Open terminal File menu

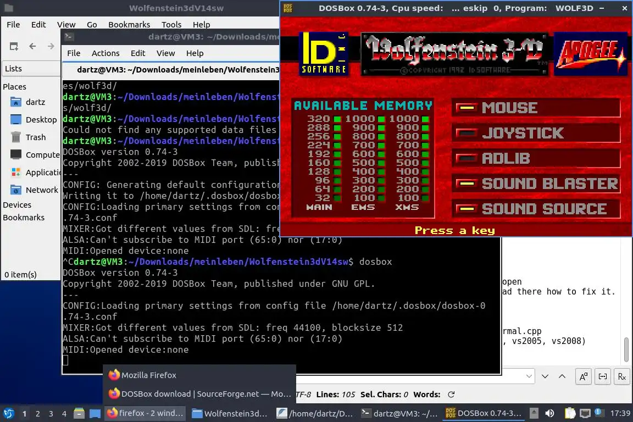(x=74, y=53)
